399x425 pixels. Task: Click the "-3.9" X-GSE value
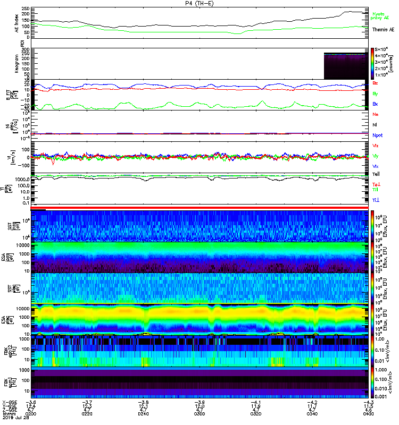tap(199, 402)
